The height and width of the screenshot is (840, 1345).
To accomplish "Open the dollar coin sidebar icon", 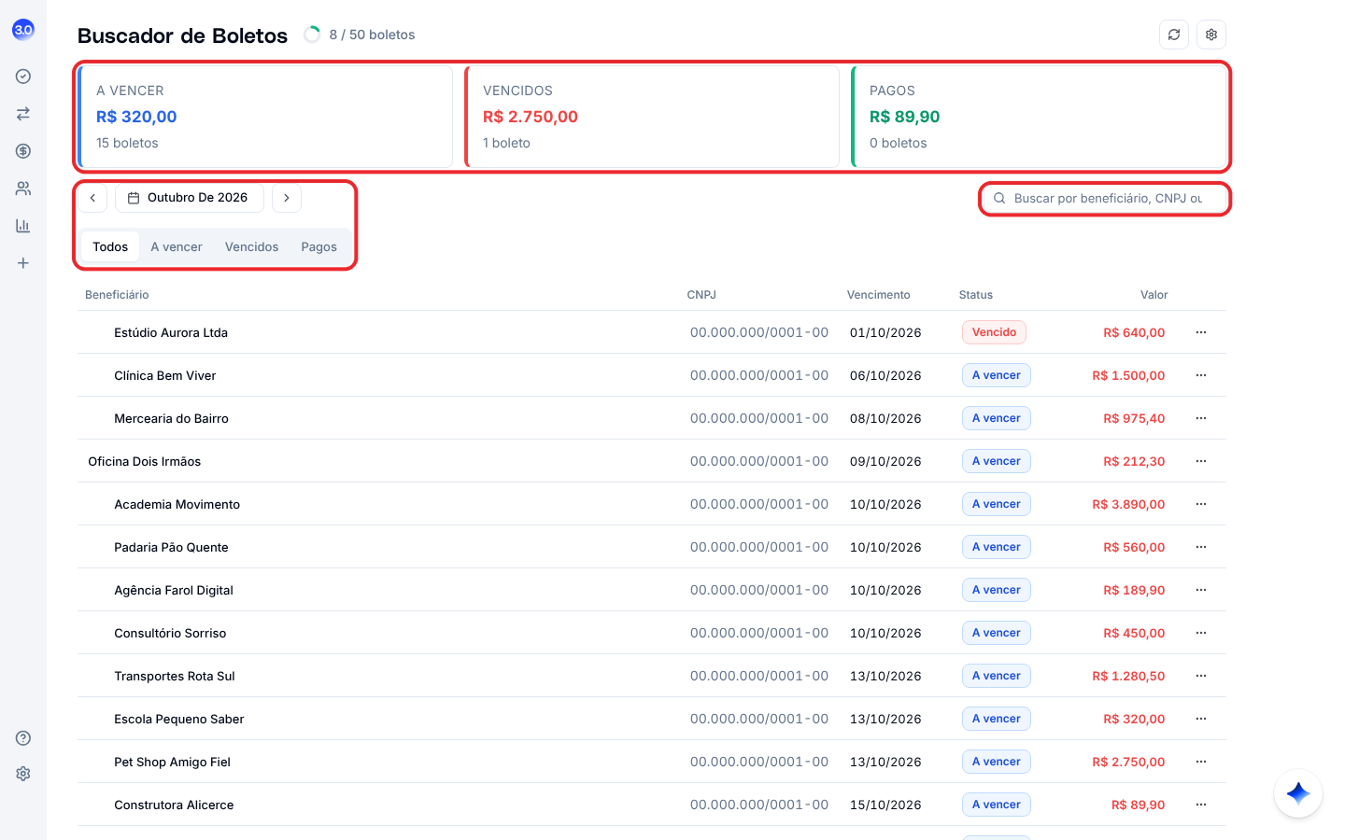I will tap(23, 151).
